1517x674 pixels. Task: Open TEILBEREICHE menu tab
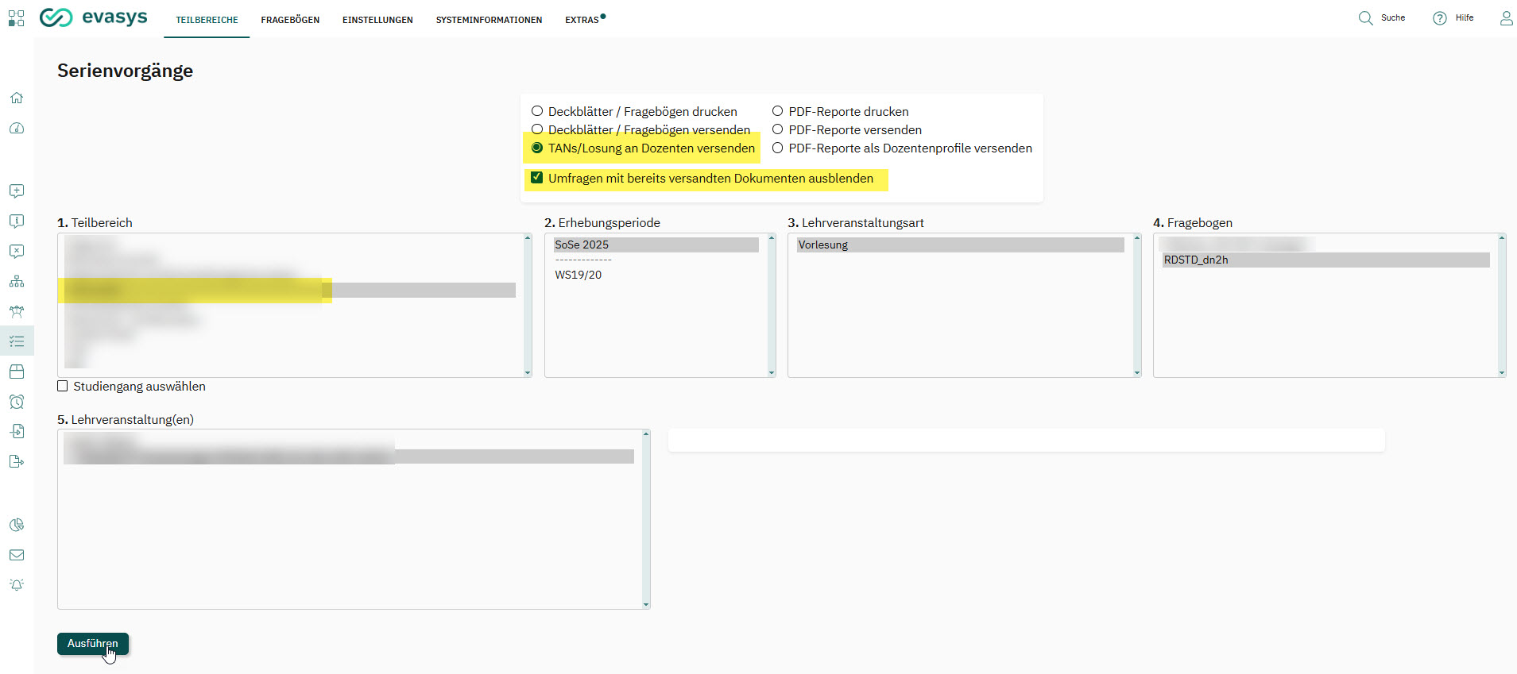[x=207, y=20]
